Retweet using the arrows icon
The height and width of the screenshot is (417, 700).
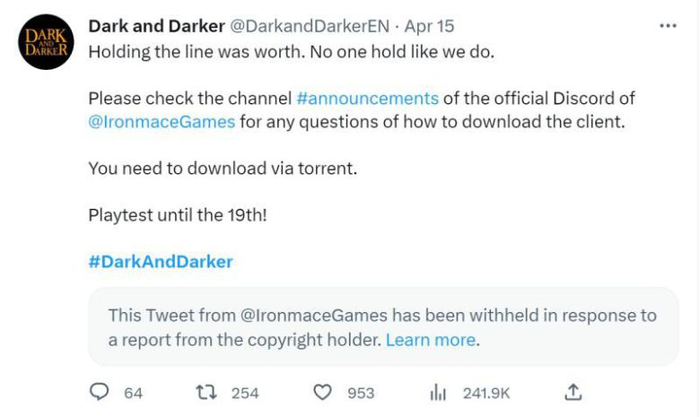coord(206,392)
